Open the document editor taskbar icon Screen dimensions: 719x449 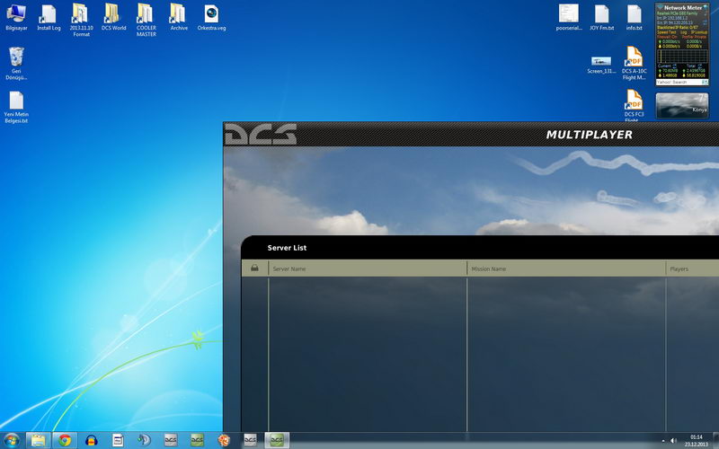pos(118,440)
